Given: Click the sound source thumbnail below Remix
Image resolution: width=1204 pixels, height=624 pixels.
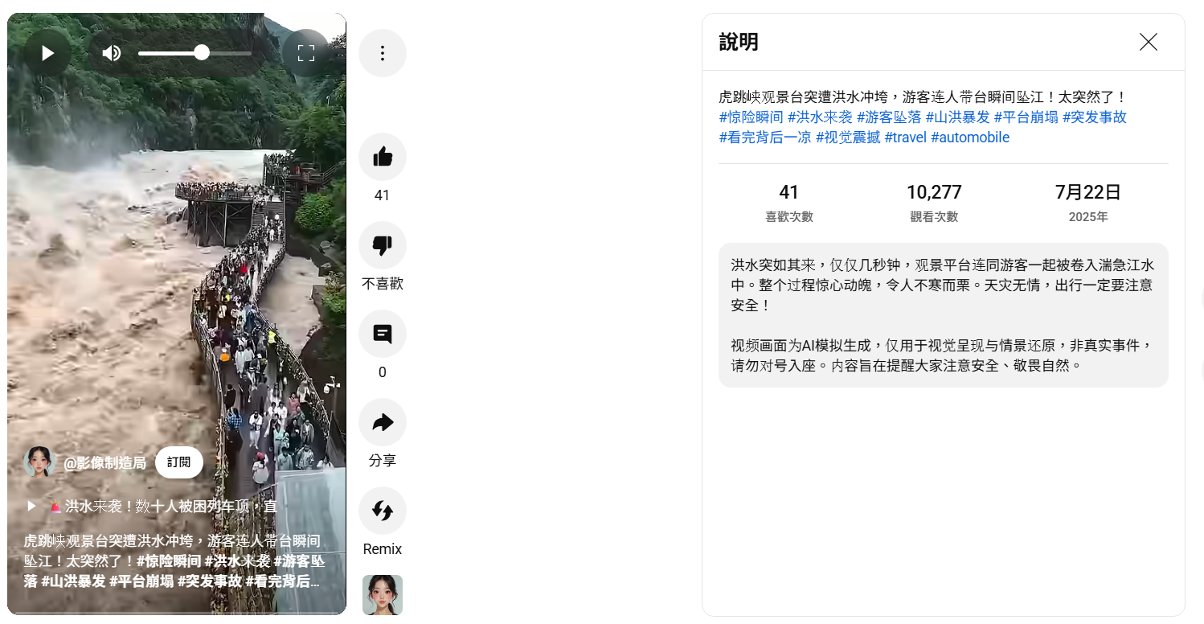Looking at the screenshot, I should click(383, 595).
